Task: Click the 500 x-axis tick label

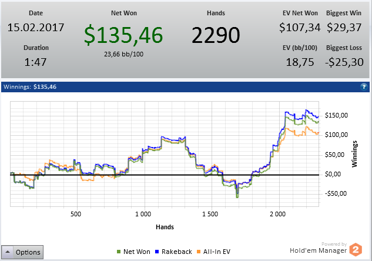Action: 76,214
